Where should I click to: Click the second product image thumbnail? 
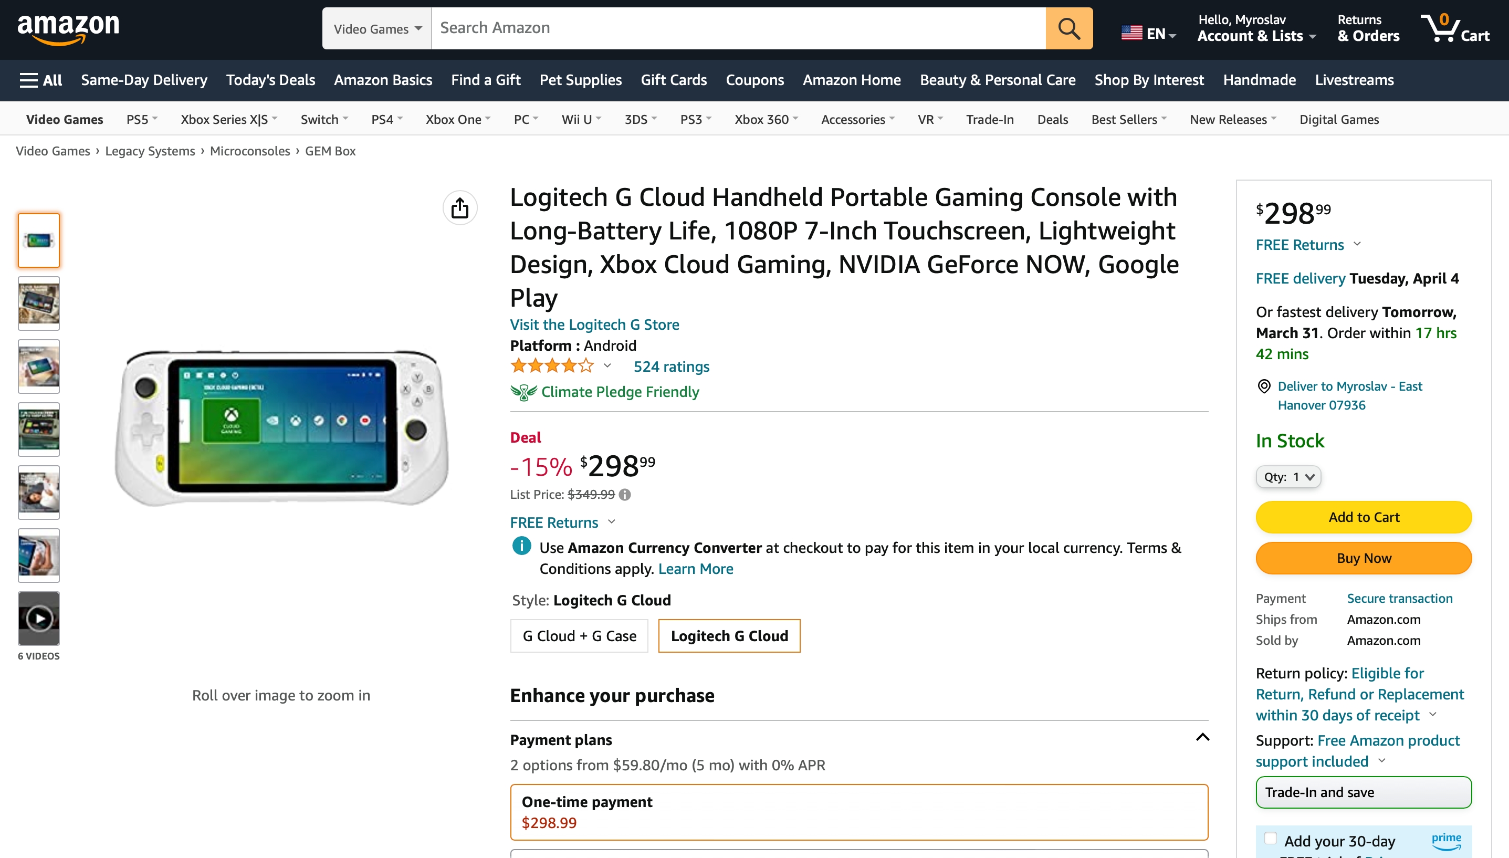(x=38, y=302)
